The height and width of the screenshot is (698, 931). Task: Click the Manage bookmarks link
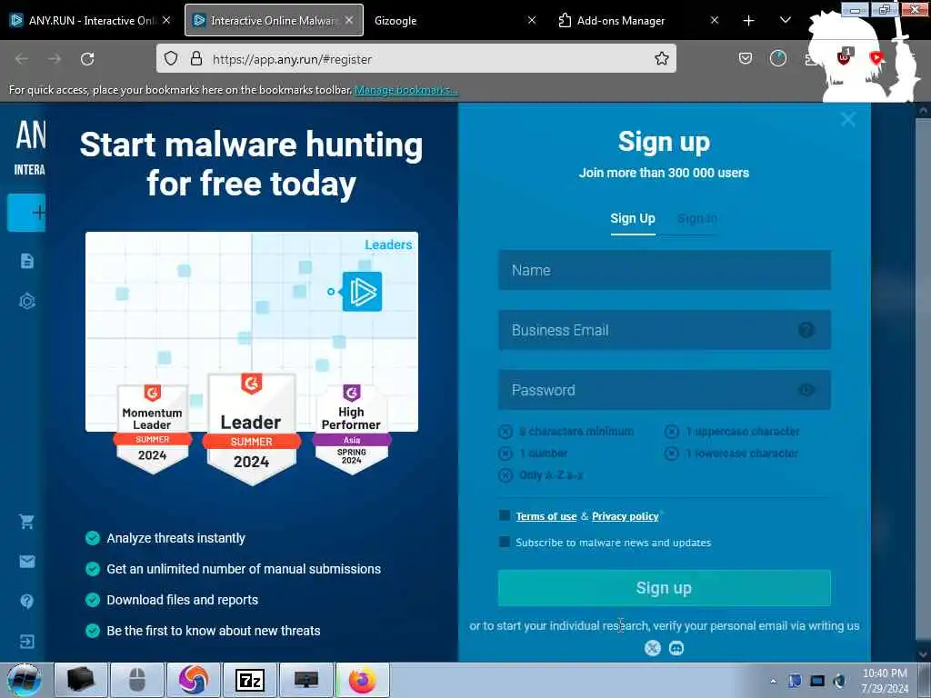tap(406, 90)
